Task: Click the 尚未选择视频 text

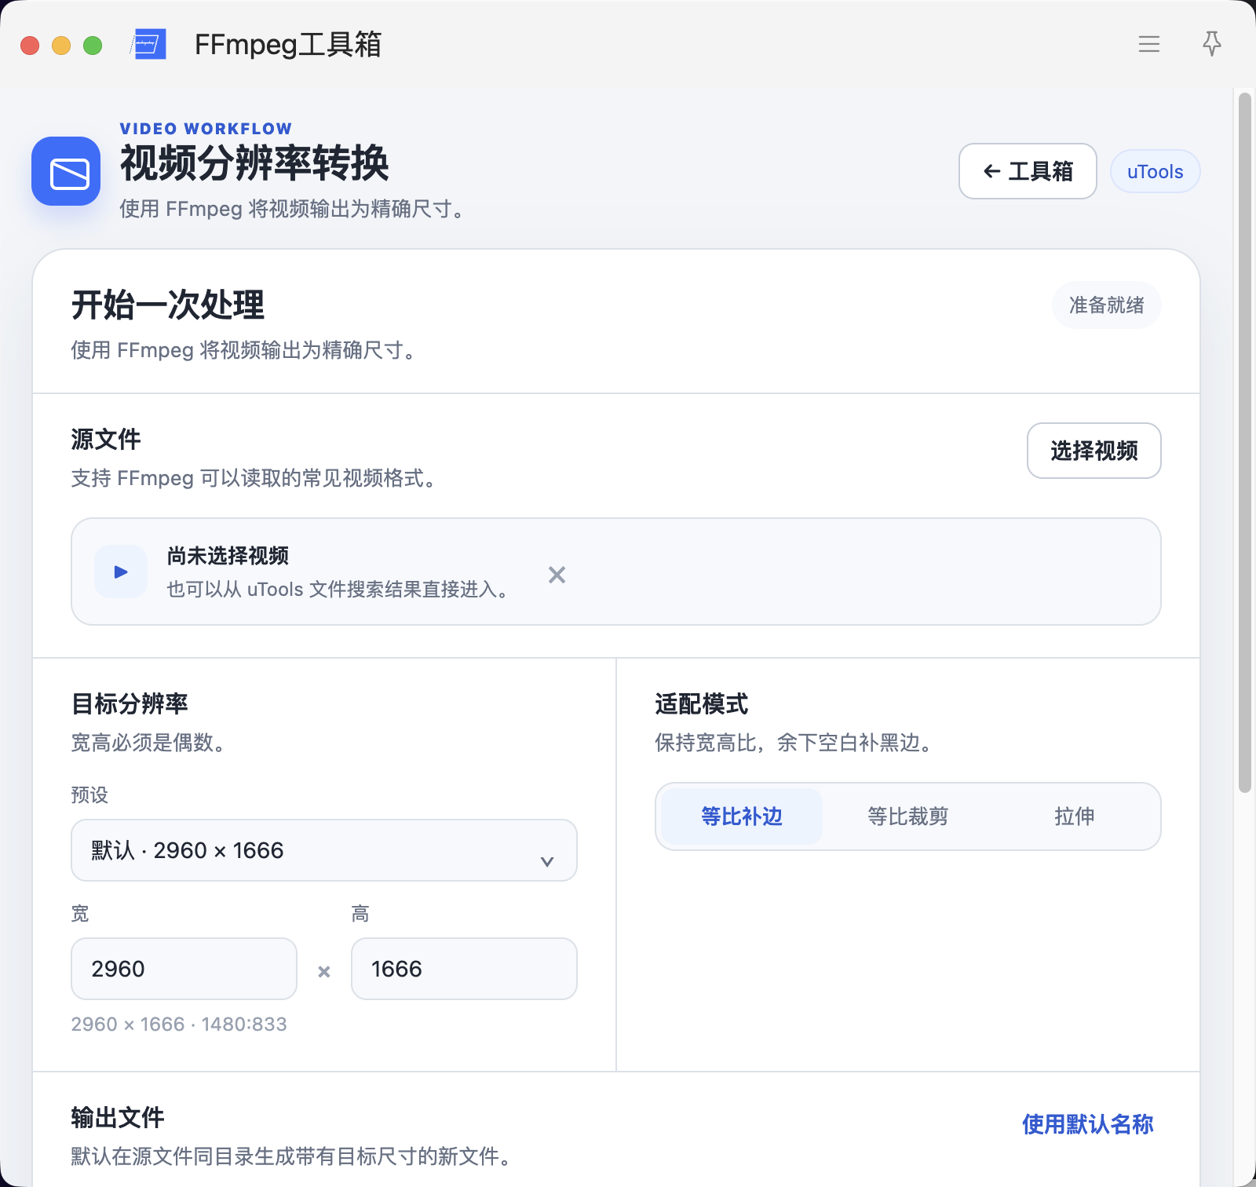Action: 228,556
